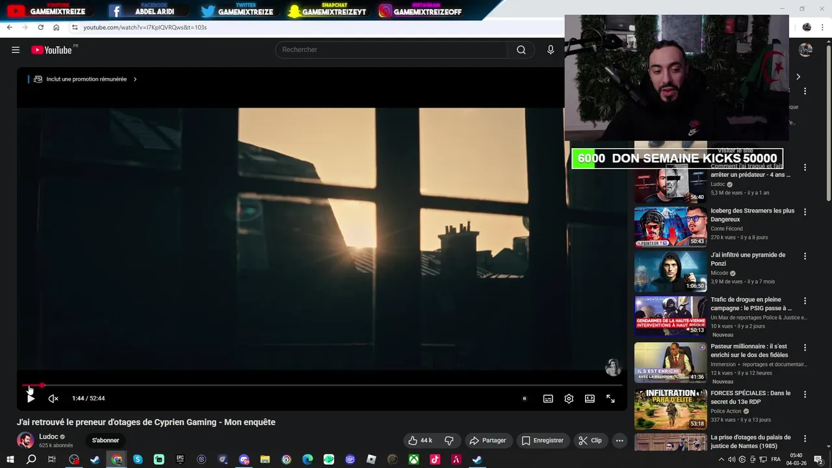This screenshot has width=832, height=468.
Task: Open Task View on taskbar
Action: [52, 460]
